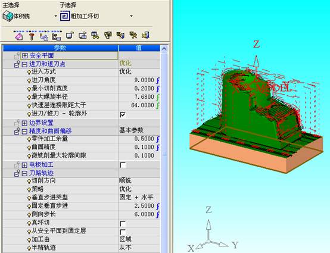Click the machine parameters checkered icon
Image resolution: width=330 pixels, height=253 pixels.
(x=57, y=36)
